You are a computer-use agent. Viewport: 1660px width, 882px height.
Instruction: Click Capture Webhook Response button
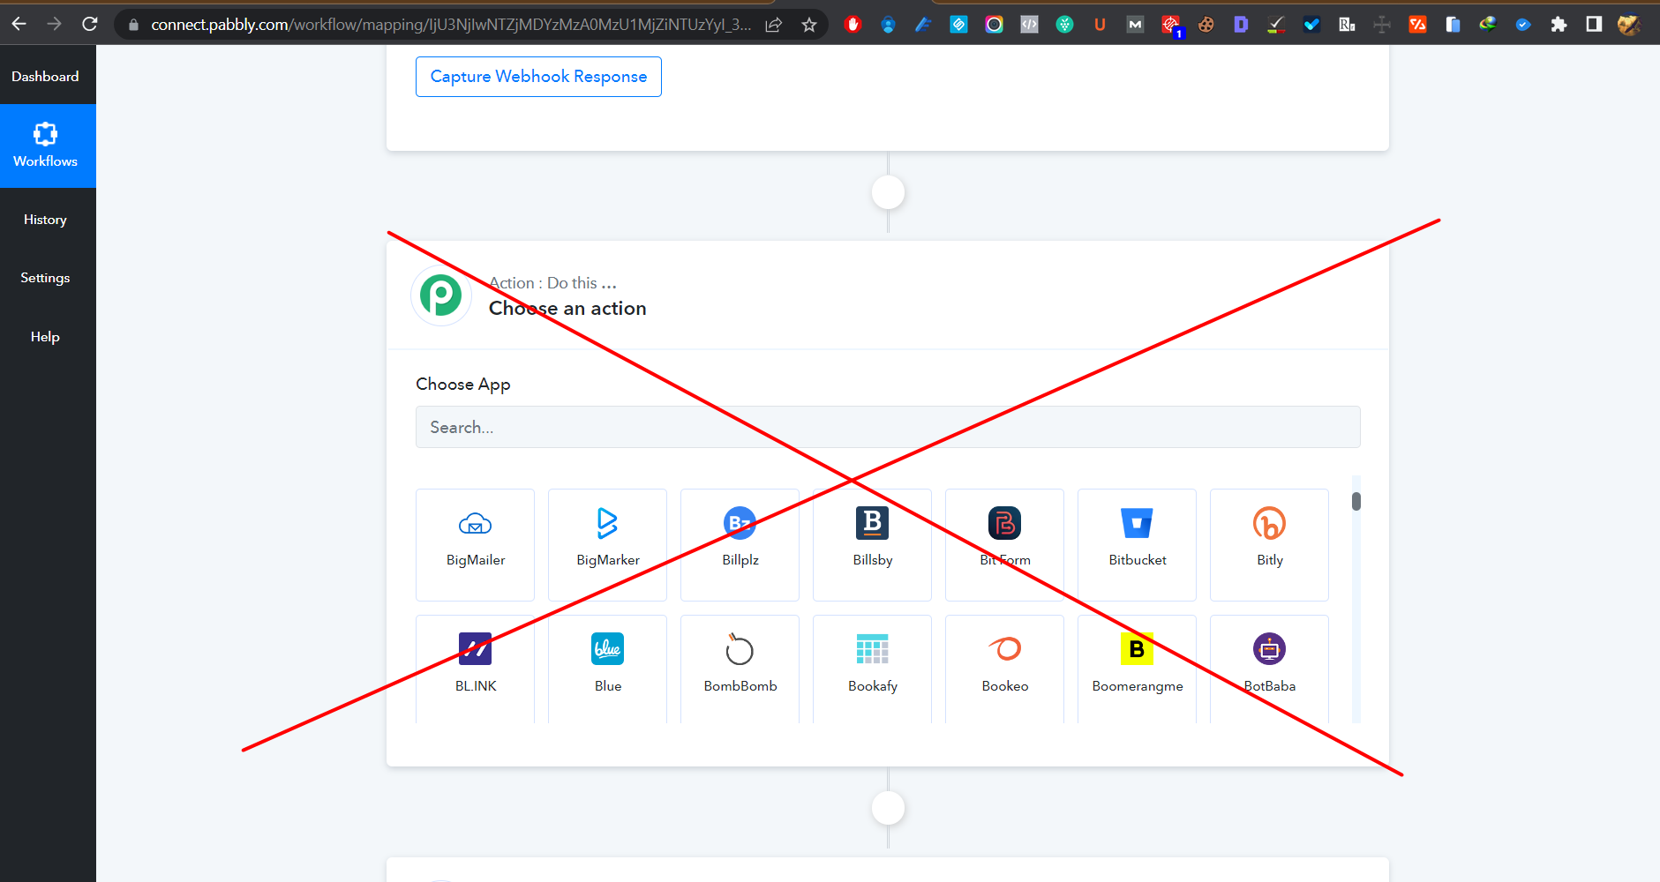click(538, 77)
